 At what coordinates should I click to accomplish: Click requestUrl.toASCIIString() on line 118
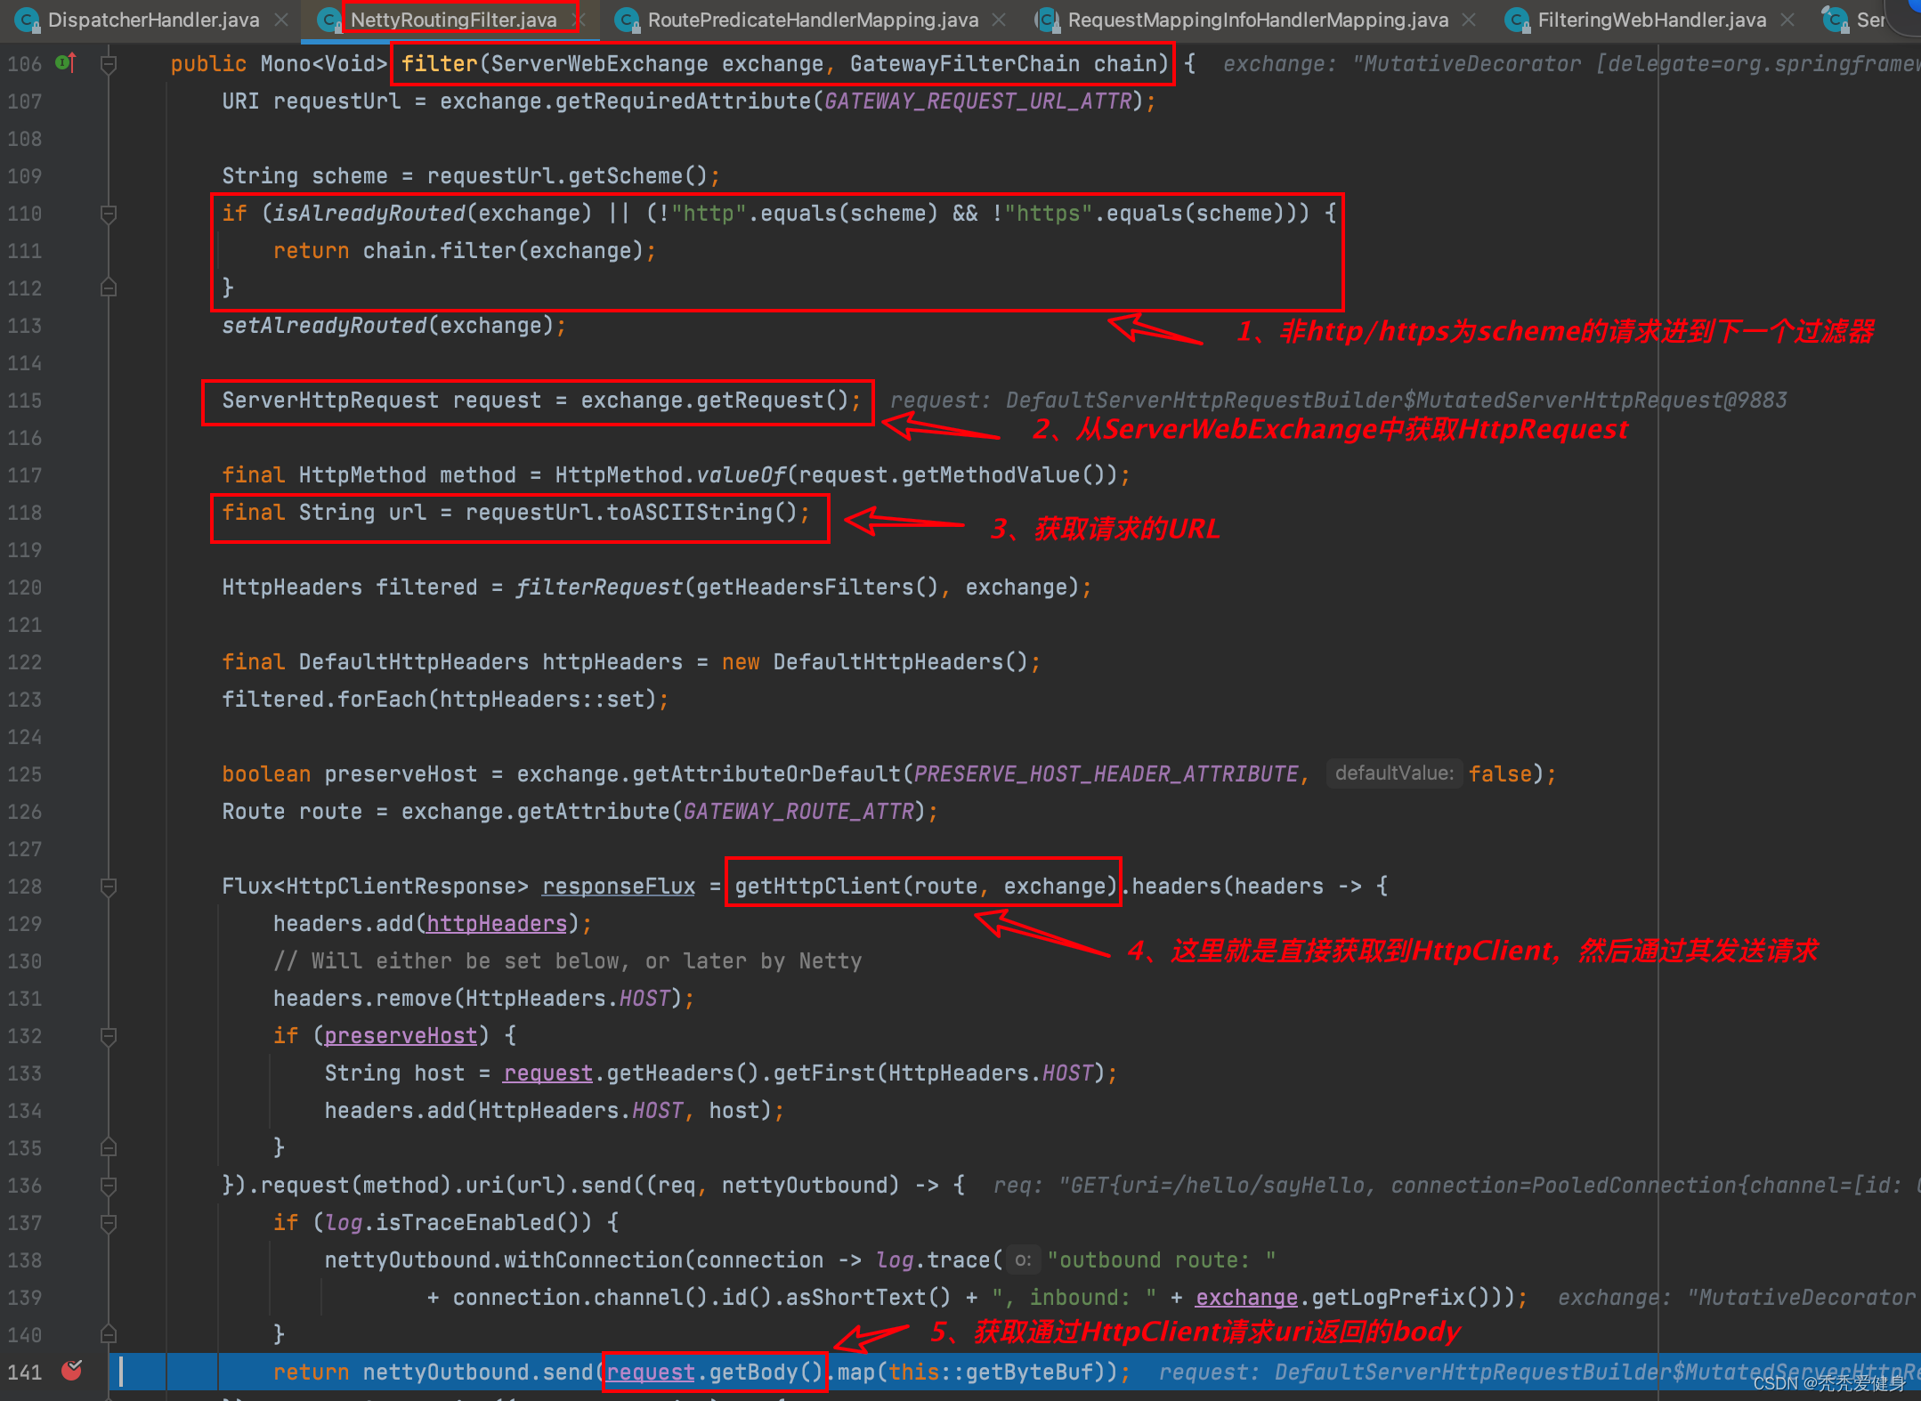[x=631, y=513]
